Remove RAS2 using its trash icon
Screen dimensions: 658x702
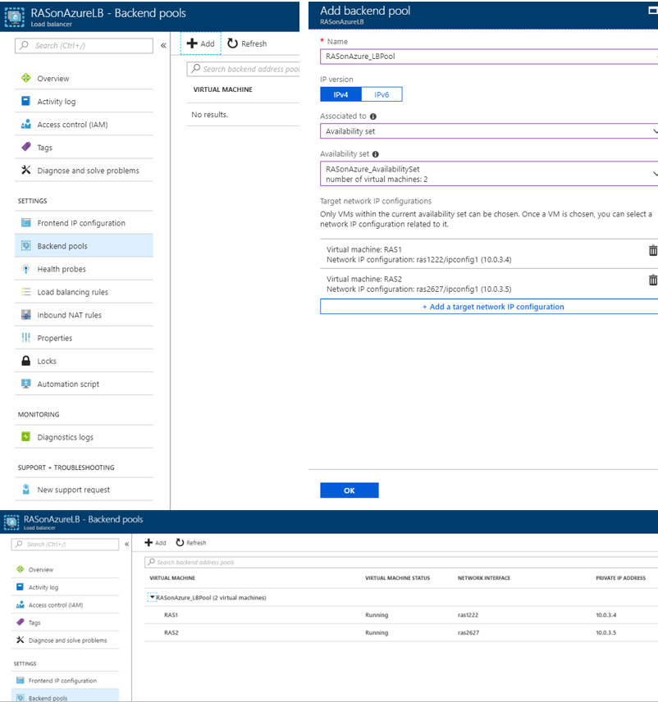click(x=652, y=280)
